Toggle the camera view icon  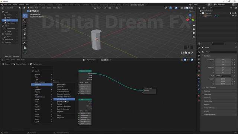[x=194, y=33]
